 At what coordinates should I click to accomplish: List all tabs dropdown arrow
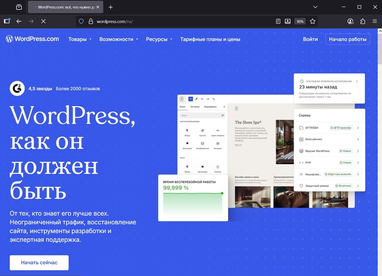(315, 7)
